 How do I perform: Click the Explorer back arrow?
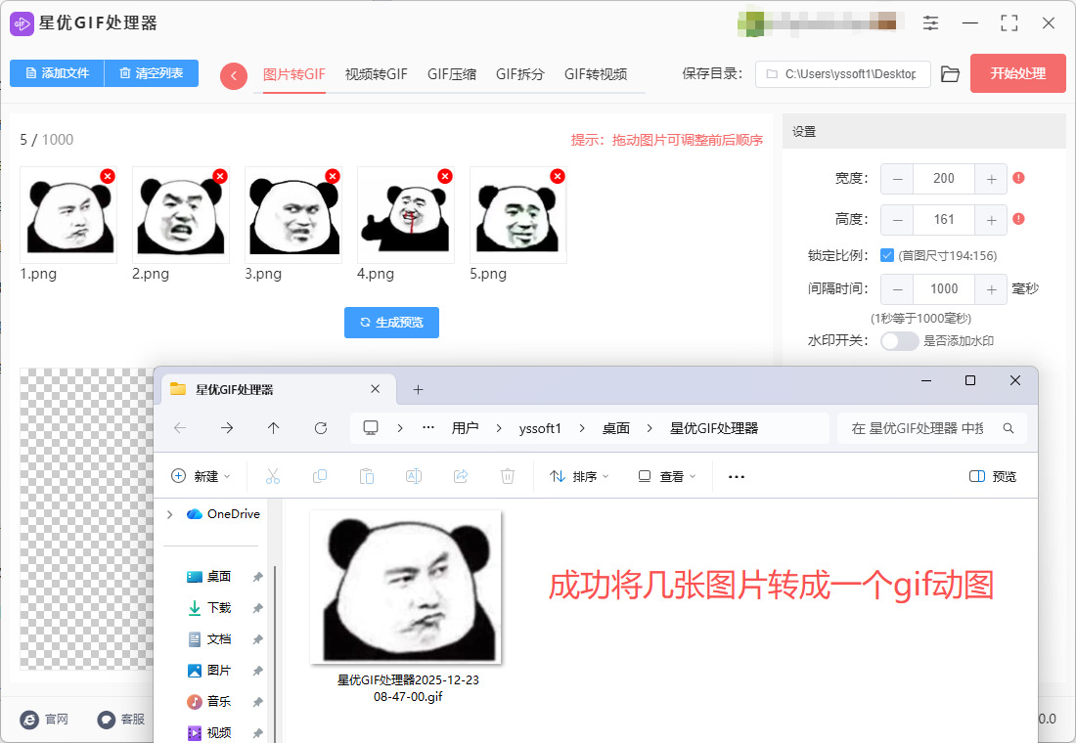click(180, 428)
